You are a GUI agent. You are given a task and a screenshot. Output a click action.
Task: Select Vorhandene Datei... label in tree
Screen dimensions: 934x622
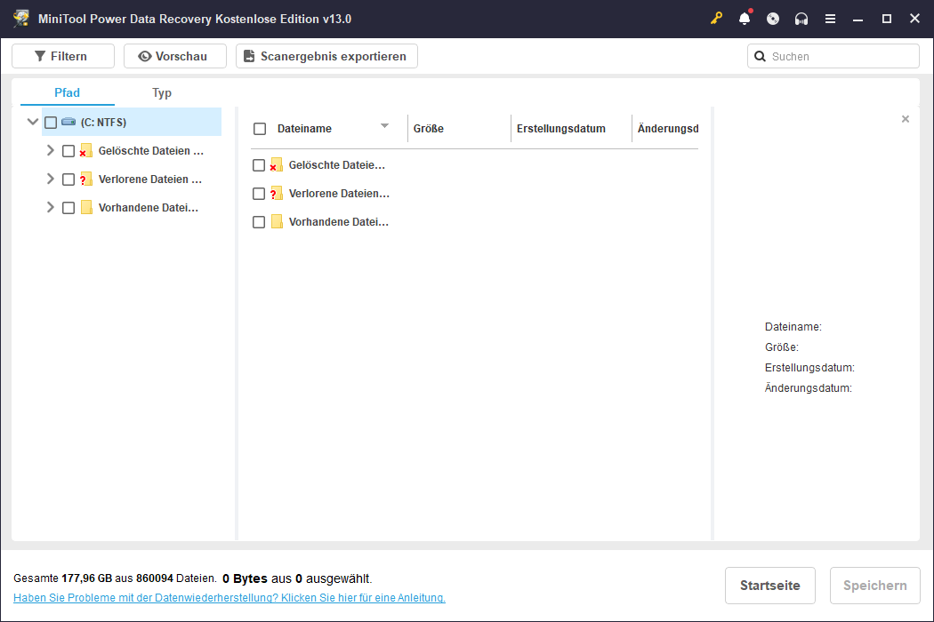(x=149, y=208)
